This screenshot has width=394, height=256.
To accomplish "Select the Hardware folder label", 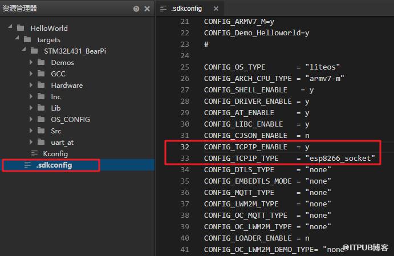I will [67, 86].
